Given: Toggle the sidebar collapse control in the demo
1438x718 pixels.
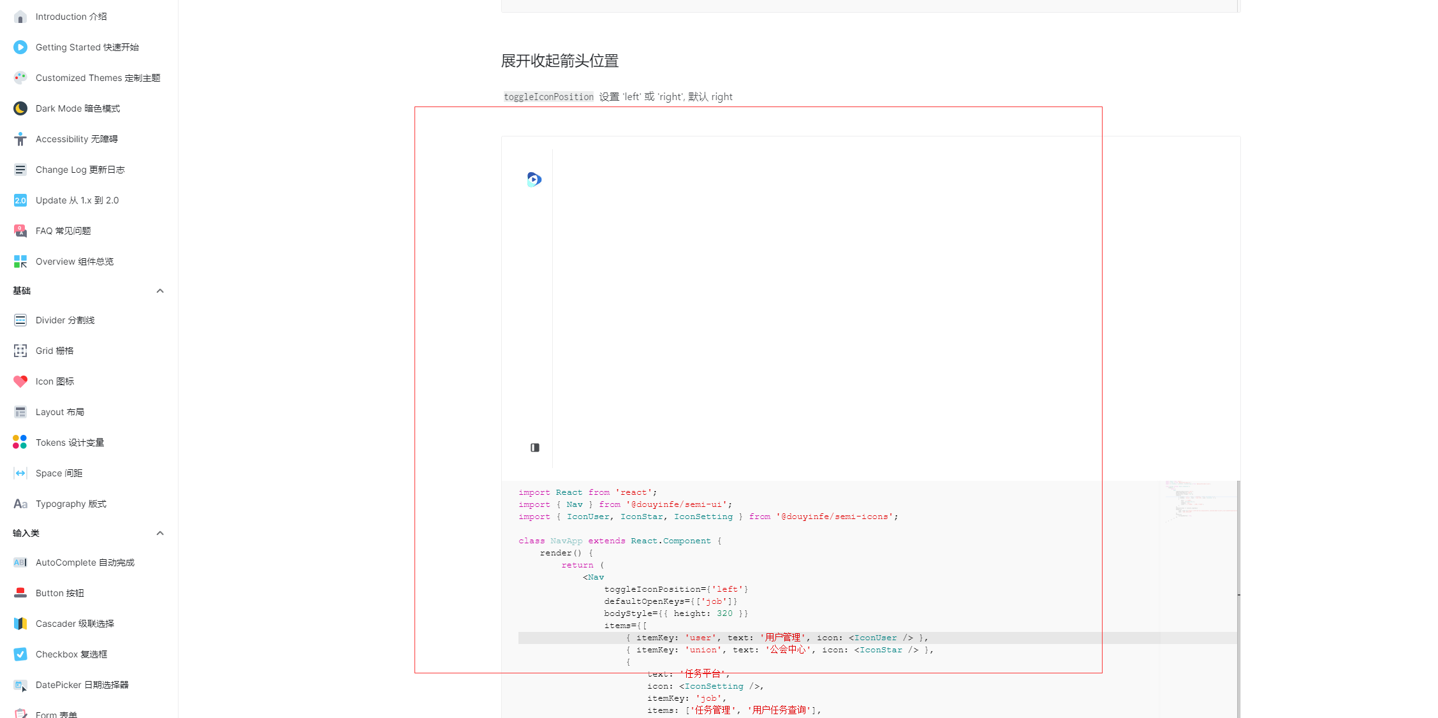Looking at the screenshot, I should [x=534, y=448].
